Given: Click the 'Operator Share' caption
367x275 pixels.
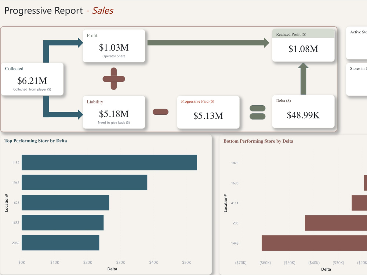Looking at the screenshot, I should [114, 56].
